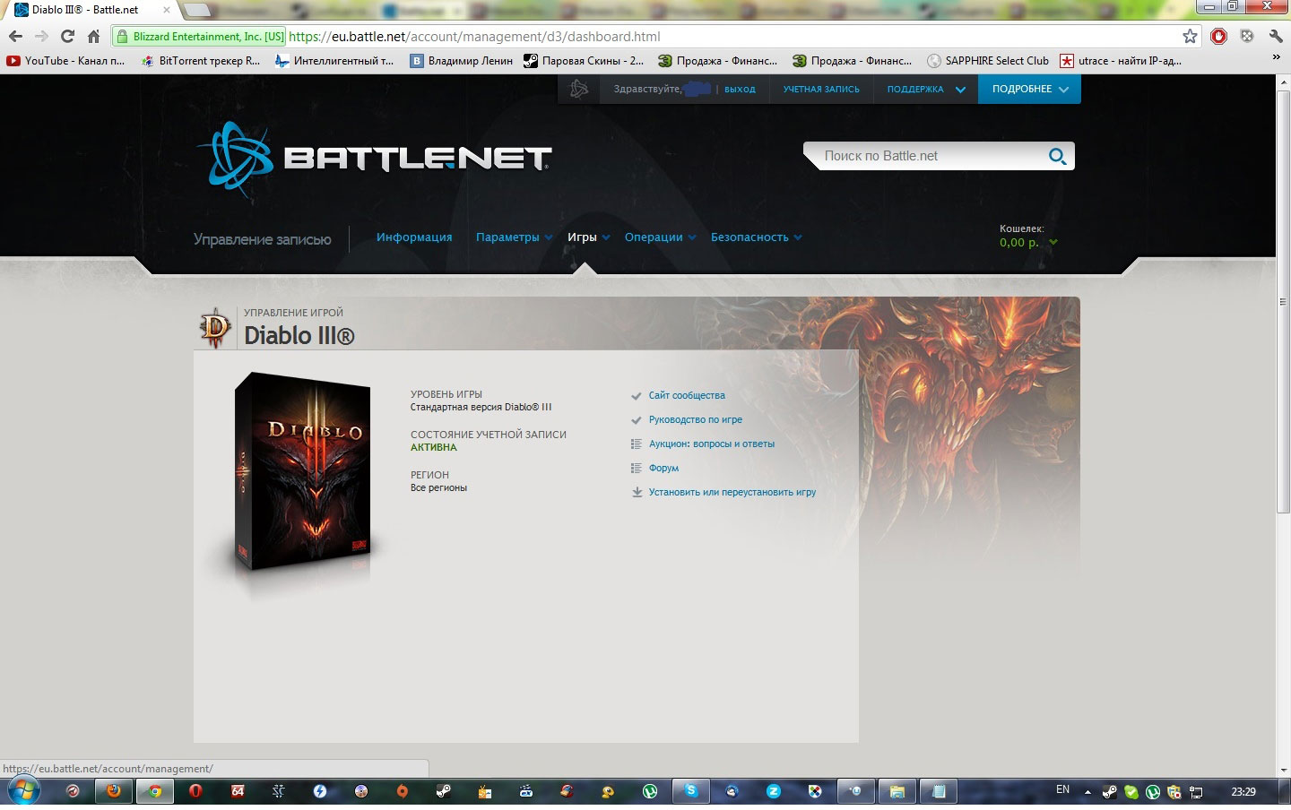
Task: Open the Интеллигентный bookmark
Action: tap(334, 61)
